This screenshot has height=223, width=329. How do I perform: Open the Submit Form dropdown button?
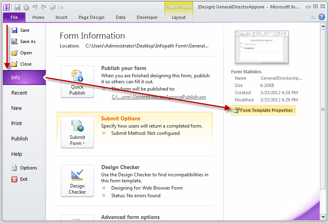click(77, 132)
